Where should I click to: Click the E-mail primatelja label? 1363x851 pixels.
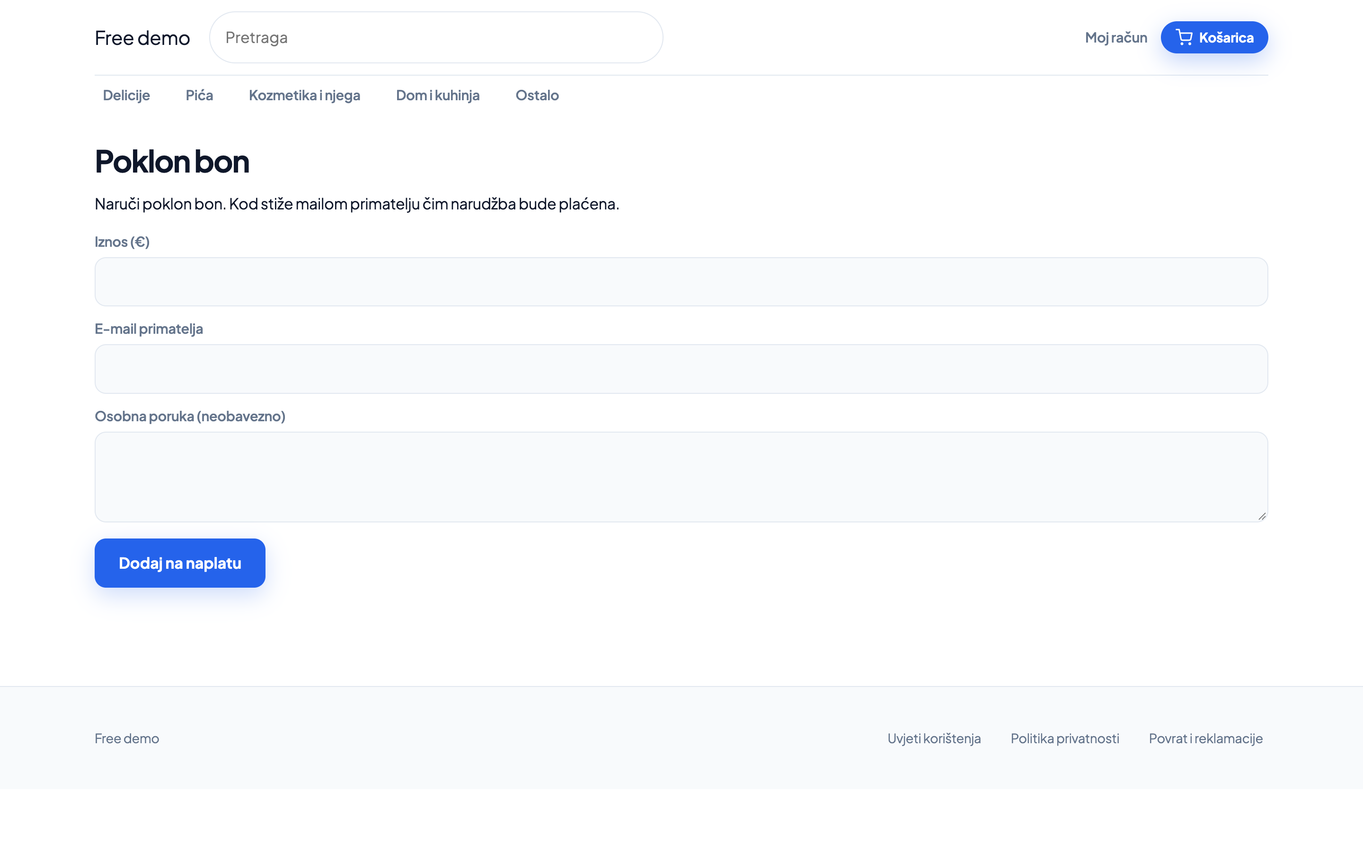tap(149, 329)
